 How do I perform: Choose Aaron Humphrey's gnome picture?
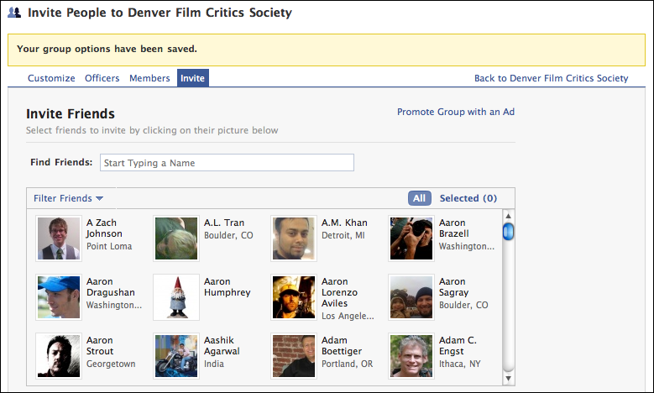click(176, 297)
